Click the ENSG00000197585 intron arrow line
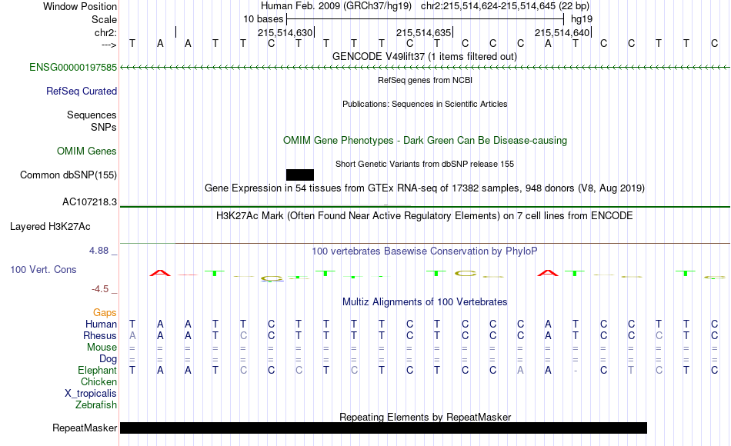731x446 pixels. 425,68
